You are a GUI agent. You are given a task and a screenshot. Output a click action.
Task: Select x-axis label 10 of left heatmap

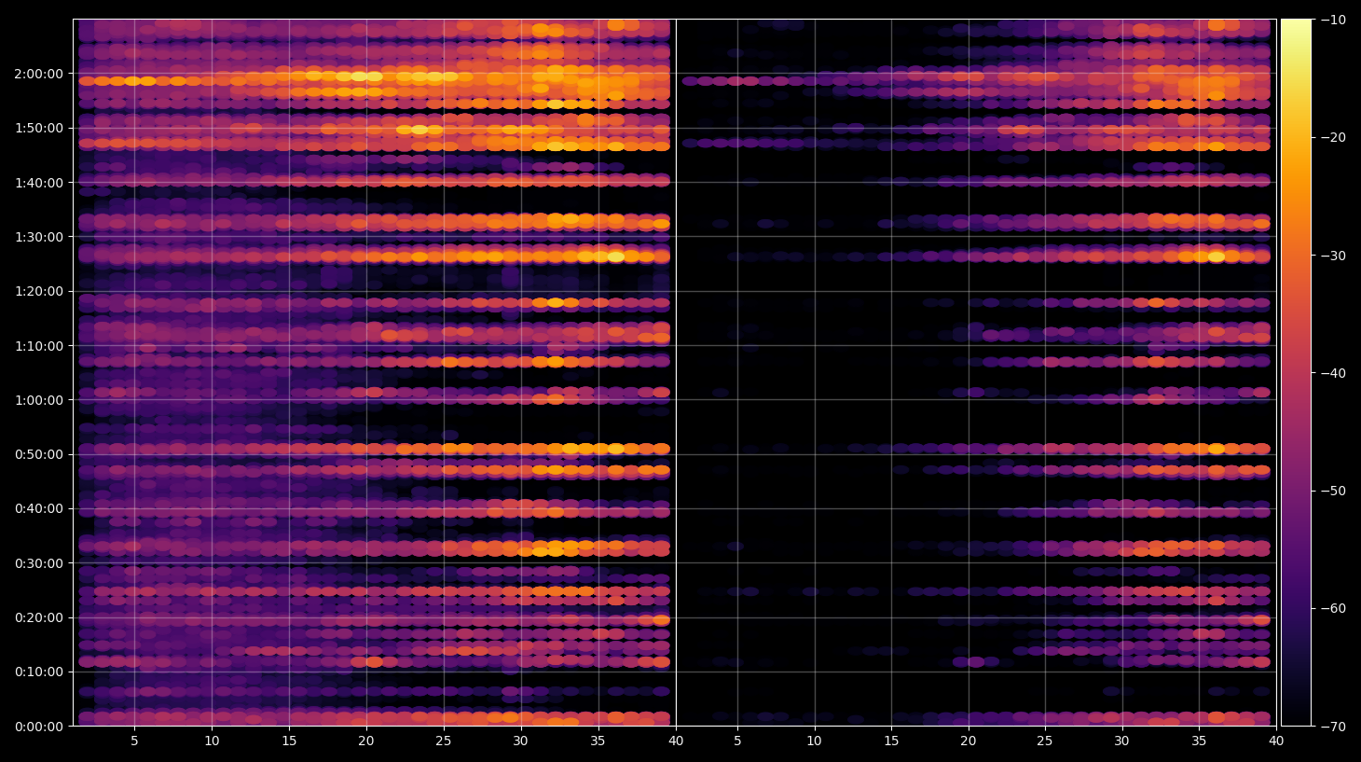pyautogui.click(x=213, y=741)
